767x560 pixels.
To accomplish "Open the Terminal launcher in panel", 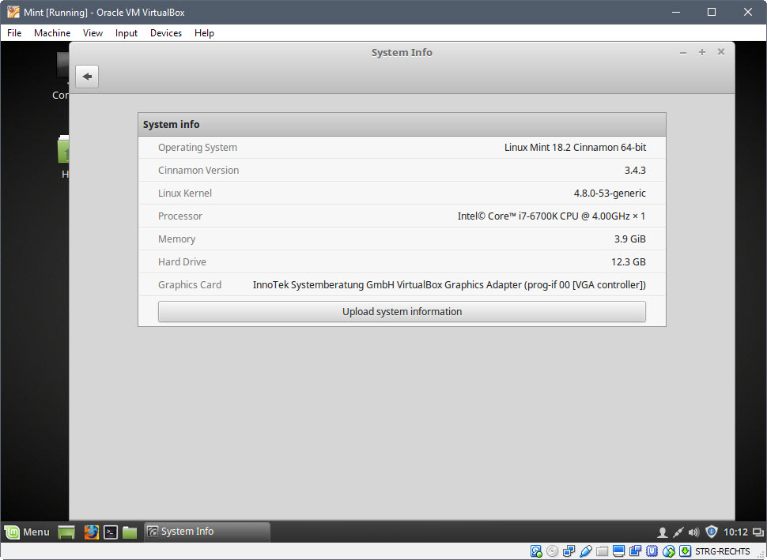I will [x=111, y=532].
